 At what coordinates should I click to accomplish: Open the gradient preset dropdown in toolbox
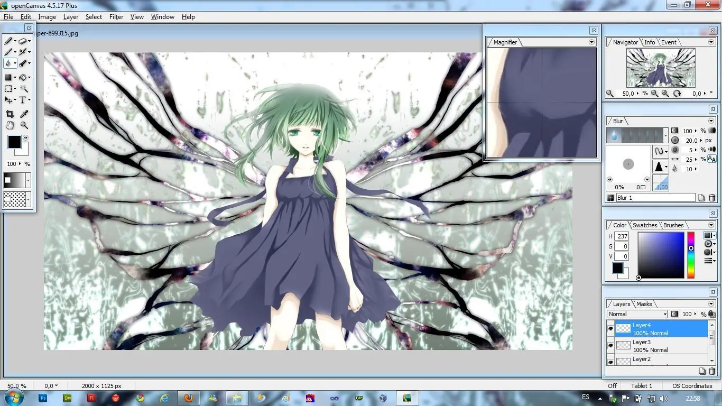coord(28,180)
